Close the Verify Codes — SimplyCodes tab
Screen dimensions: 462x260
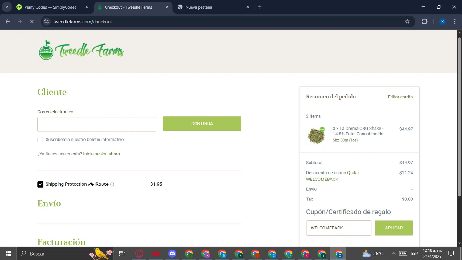pos(87,7)
